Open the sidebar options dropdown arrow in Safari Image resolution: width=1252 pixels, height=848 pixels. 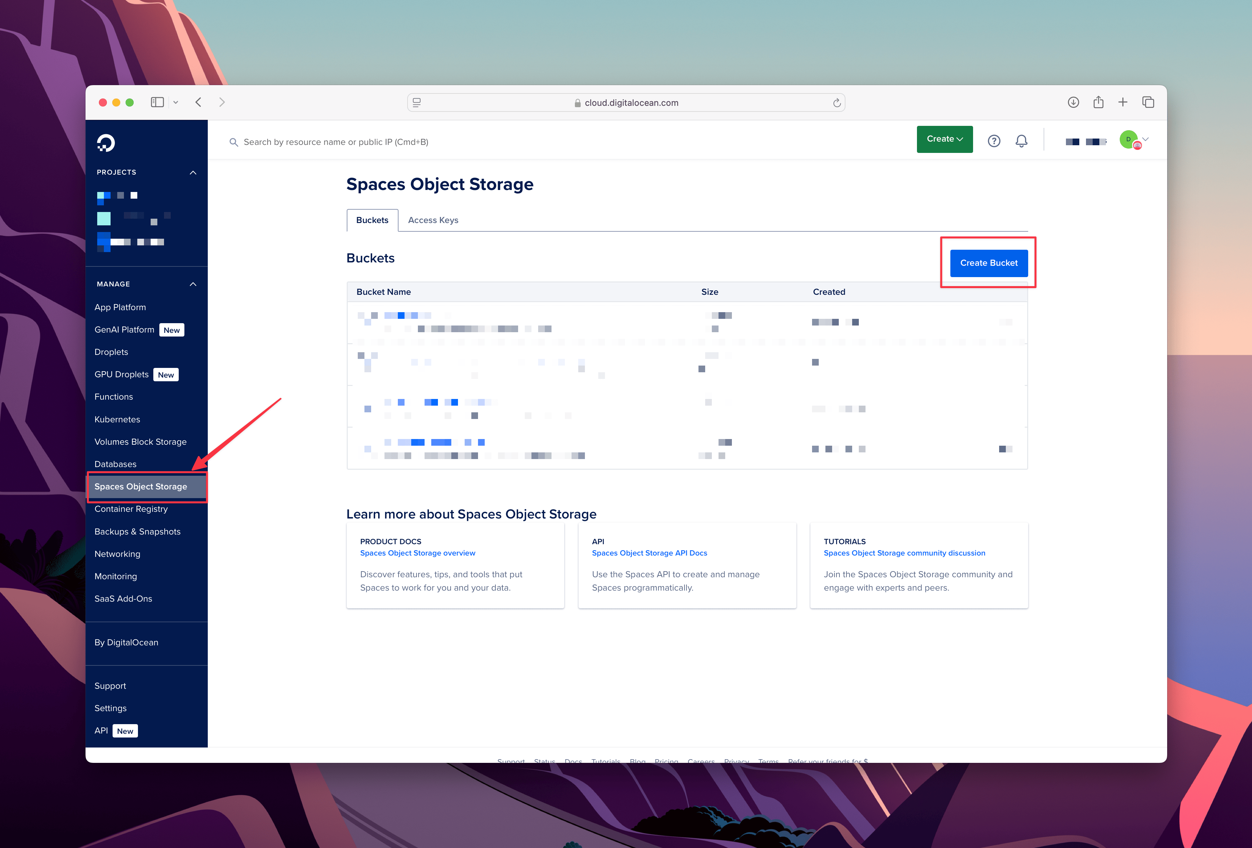[176, 102]
